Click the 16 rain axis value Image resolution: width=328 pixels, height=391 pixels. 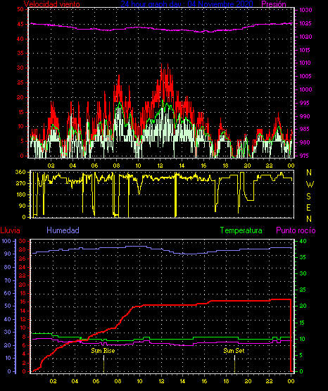click(22, 302)
